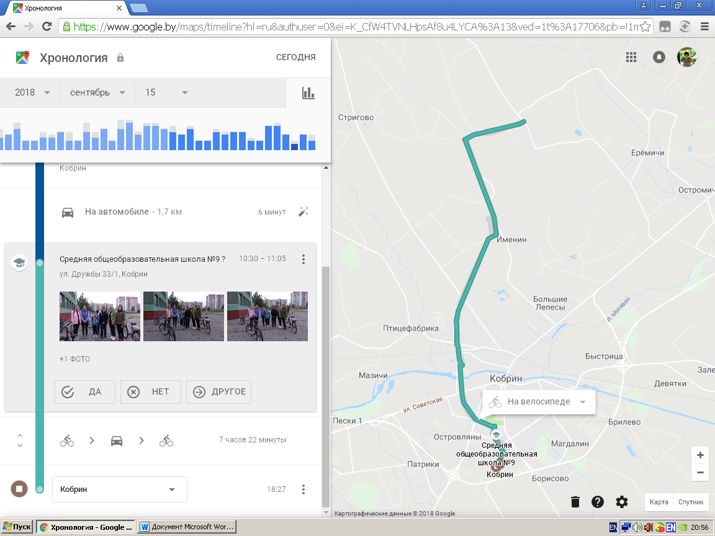Open the Chrome menu (three lines)
Image resolution: width=715 pixels, height=536 pixels.
[x=704, y=27]
